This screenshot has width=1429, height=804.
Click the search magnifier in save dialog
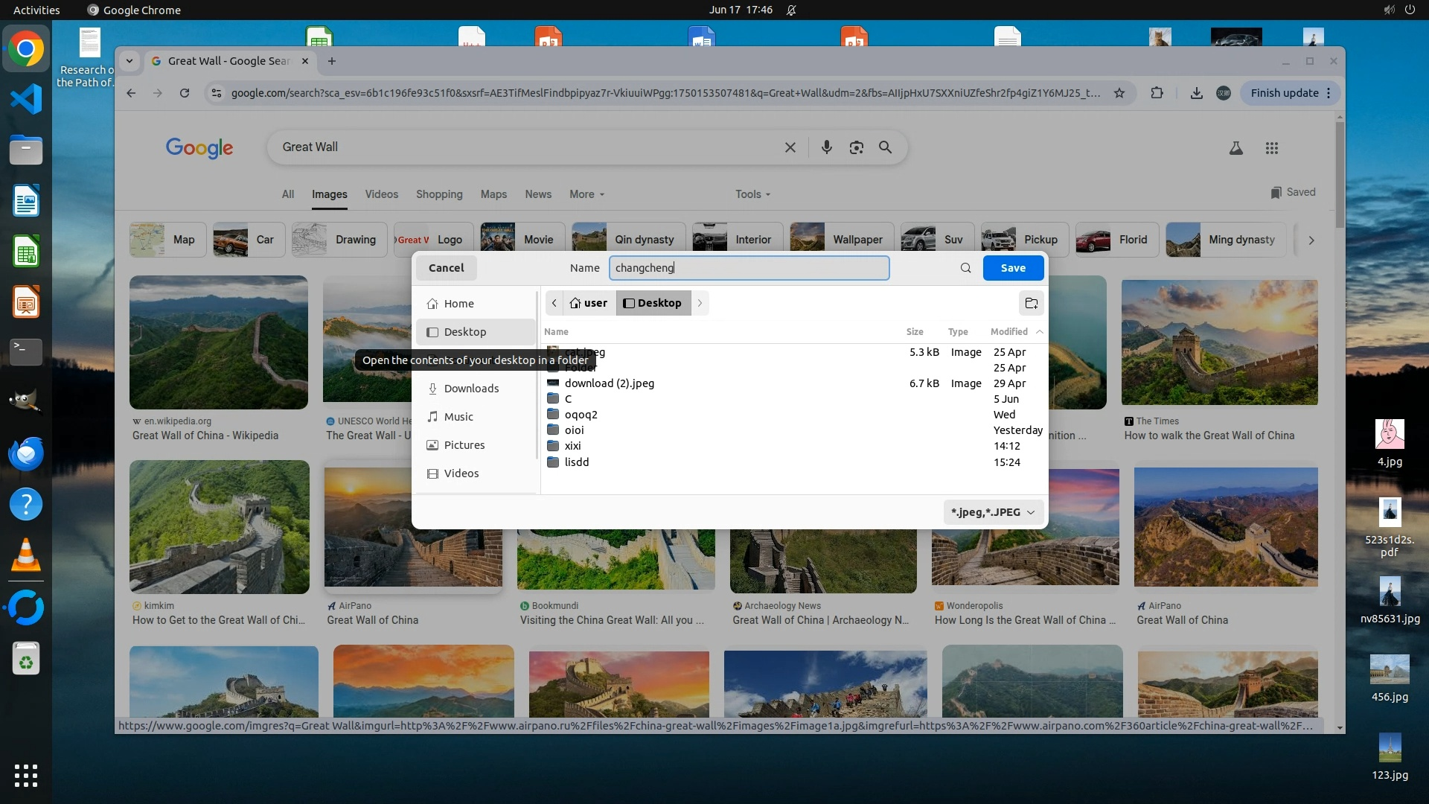pyautogui.click(x=965, y=268)
